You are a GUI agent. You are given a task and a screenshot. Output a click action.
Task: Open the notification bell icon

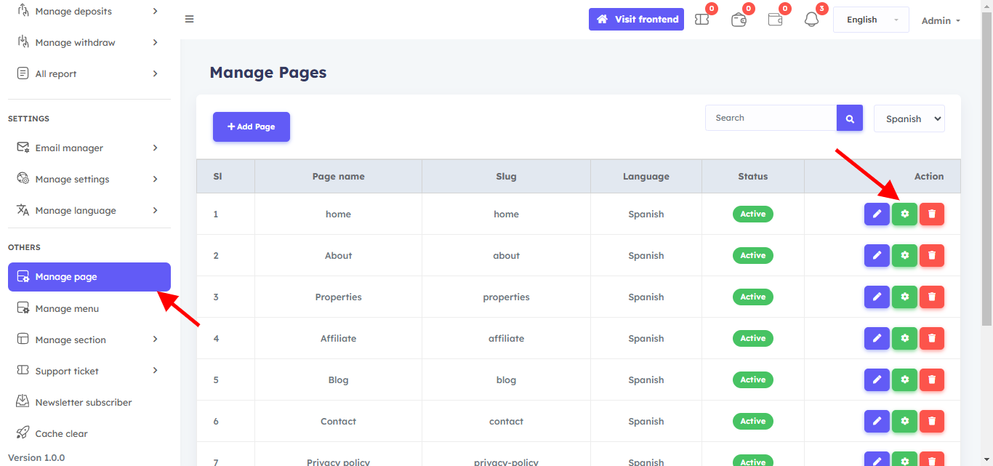pyautogui.click(x=811, y=20)
